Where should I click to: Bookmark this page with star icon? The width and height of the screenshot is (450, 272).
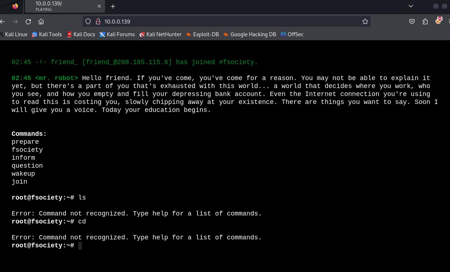click(365, 22)
